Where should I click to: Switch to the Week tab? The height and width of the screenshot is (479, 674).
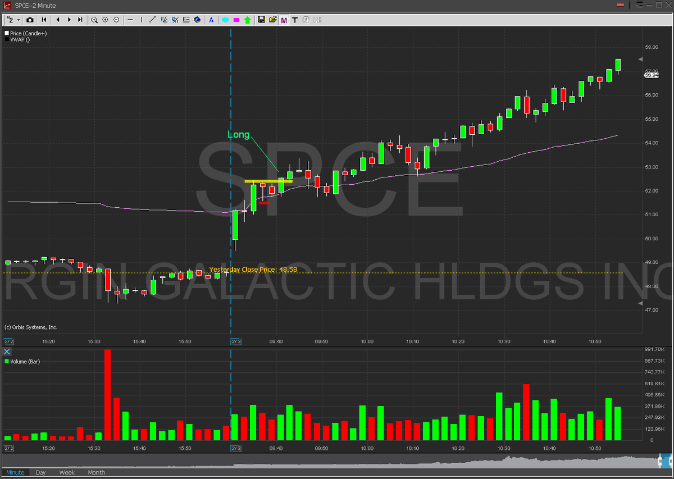67,472
